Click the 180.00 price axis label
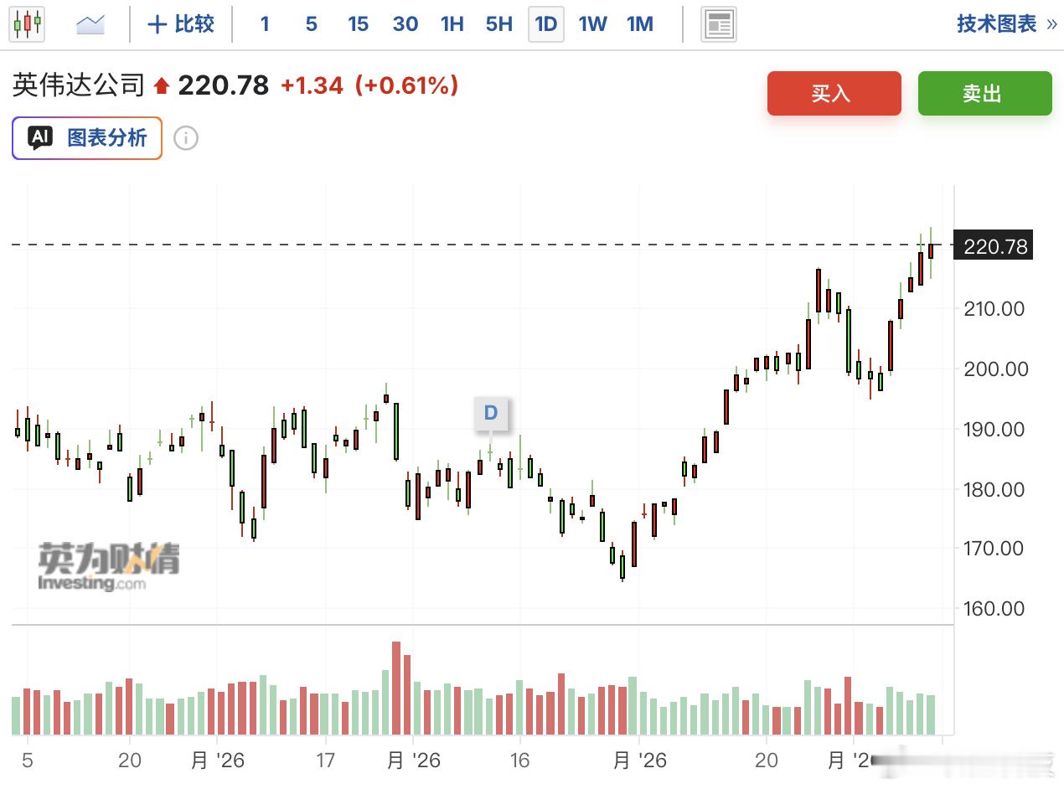 click(994, 489)
